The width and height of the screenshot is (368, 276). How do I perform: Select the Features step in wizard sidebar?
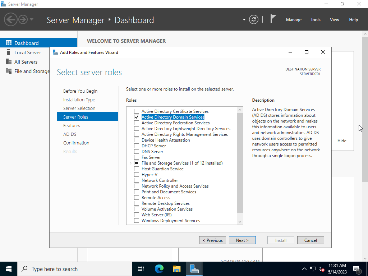(72, 125)
